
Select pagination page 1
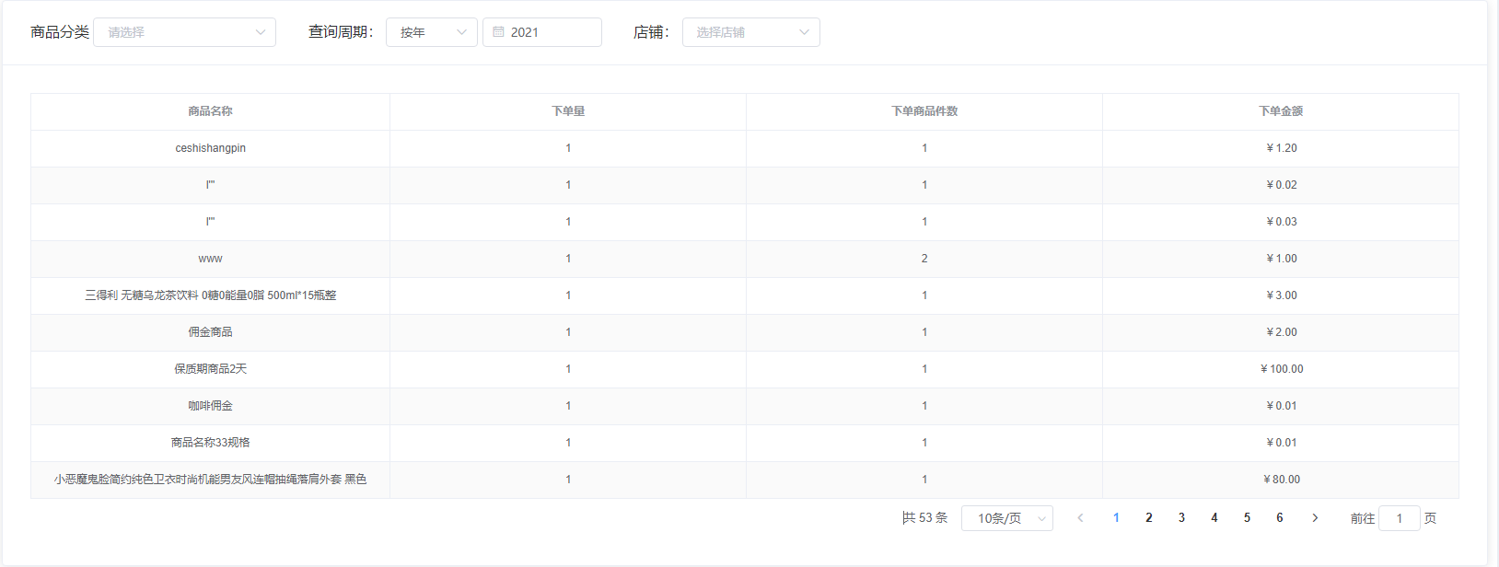[1116, 518]
